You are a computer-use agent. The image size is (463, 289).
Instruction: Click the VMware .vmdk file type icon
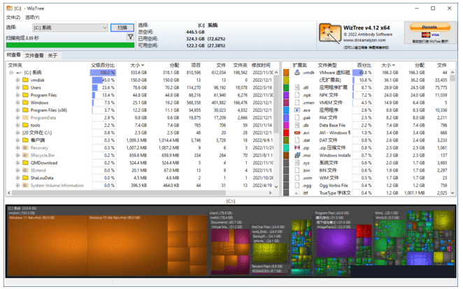tap(297, 72)
